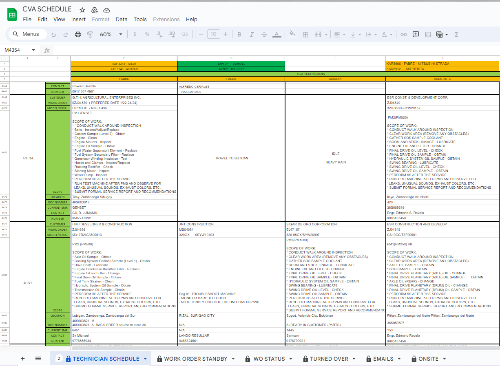The height and width of the screenshot is (366, 500).
Task: Insert a comment
Action: [x=416, y=34]
